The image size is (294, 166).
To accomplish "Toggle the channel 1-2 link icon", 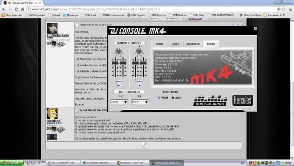I will point(119,82).
